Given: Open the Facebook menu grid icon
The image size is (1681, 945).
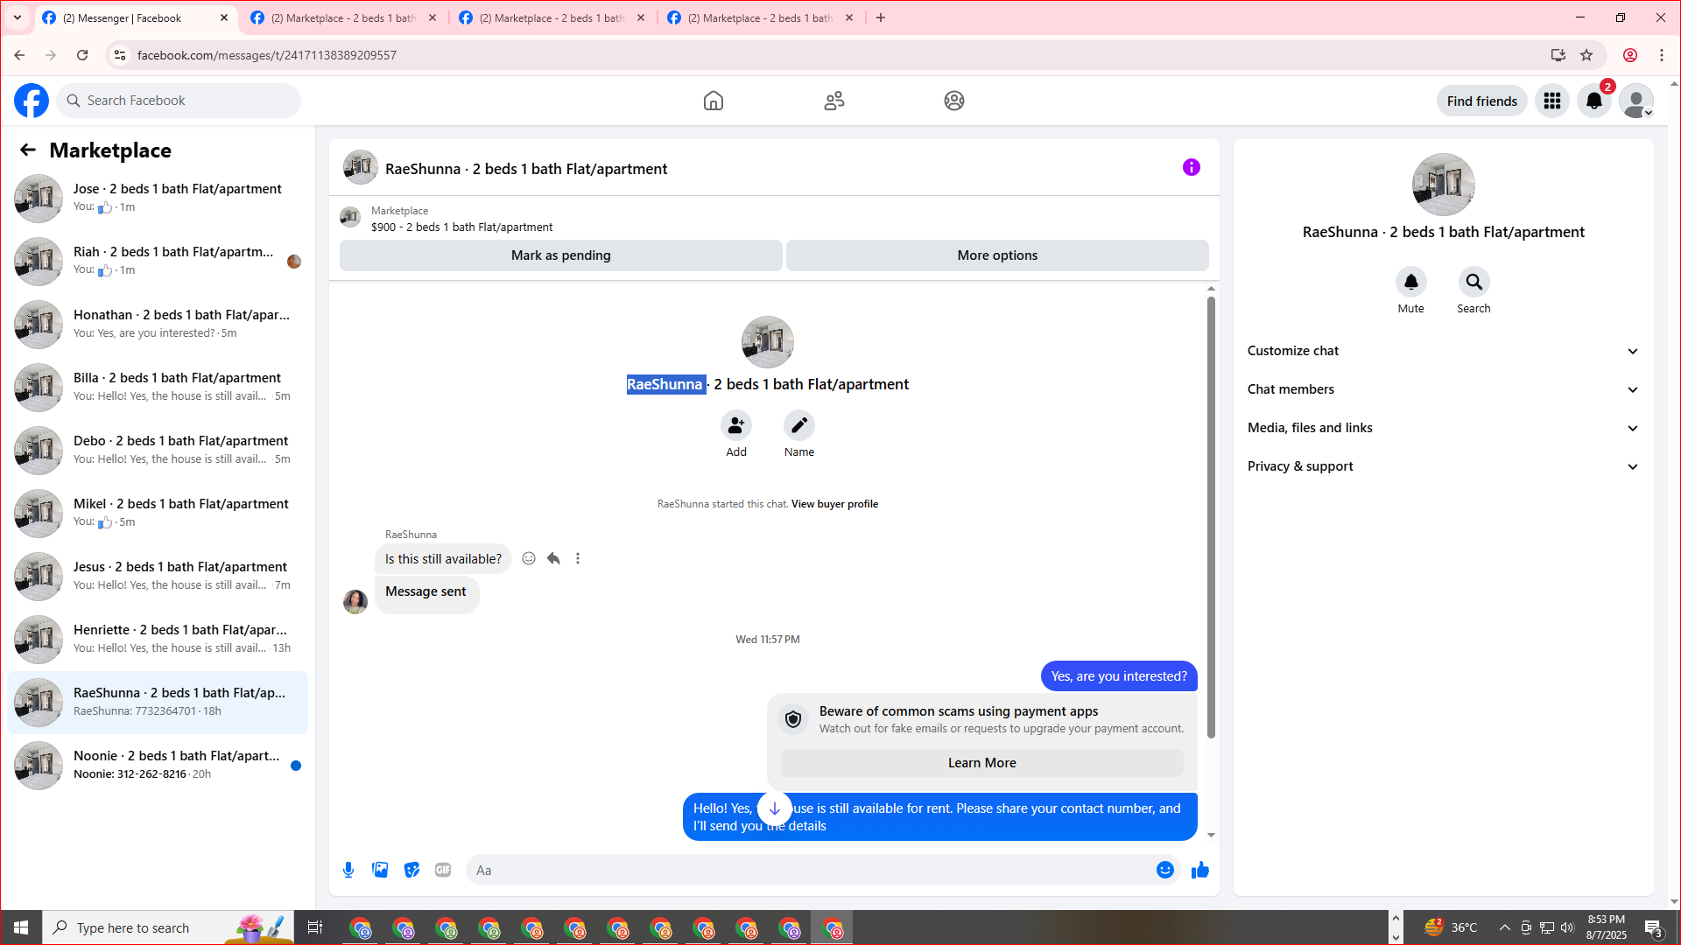Looking at the screenshot, I should coord(1552,101).
